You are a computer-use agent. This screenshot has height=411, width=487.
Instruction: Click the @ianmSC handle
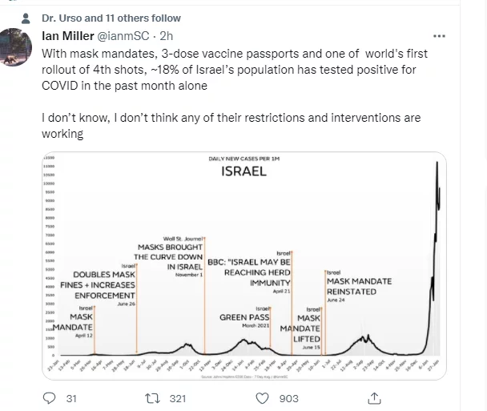[127, 37]
